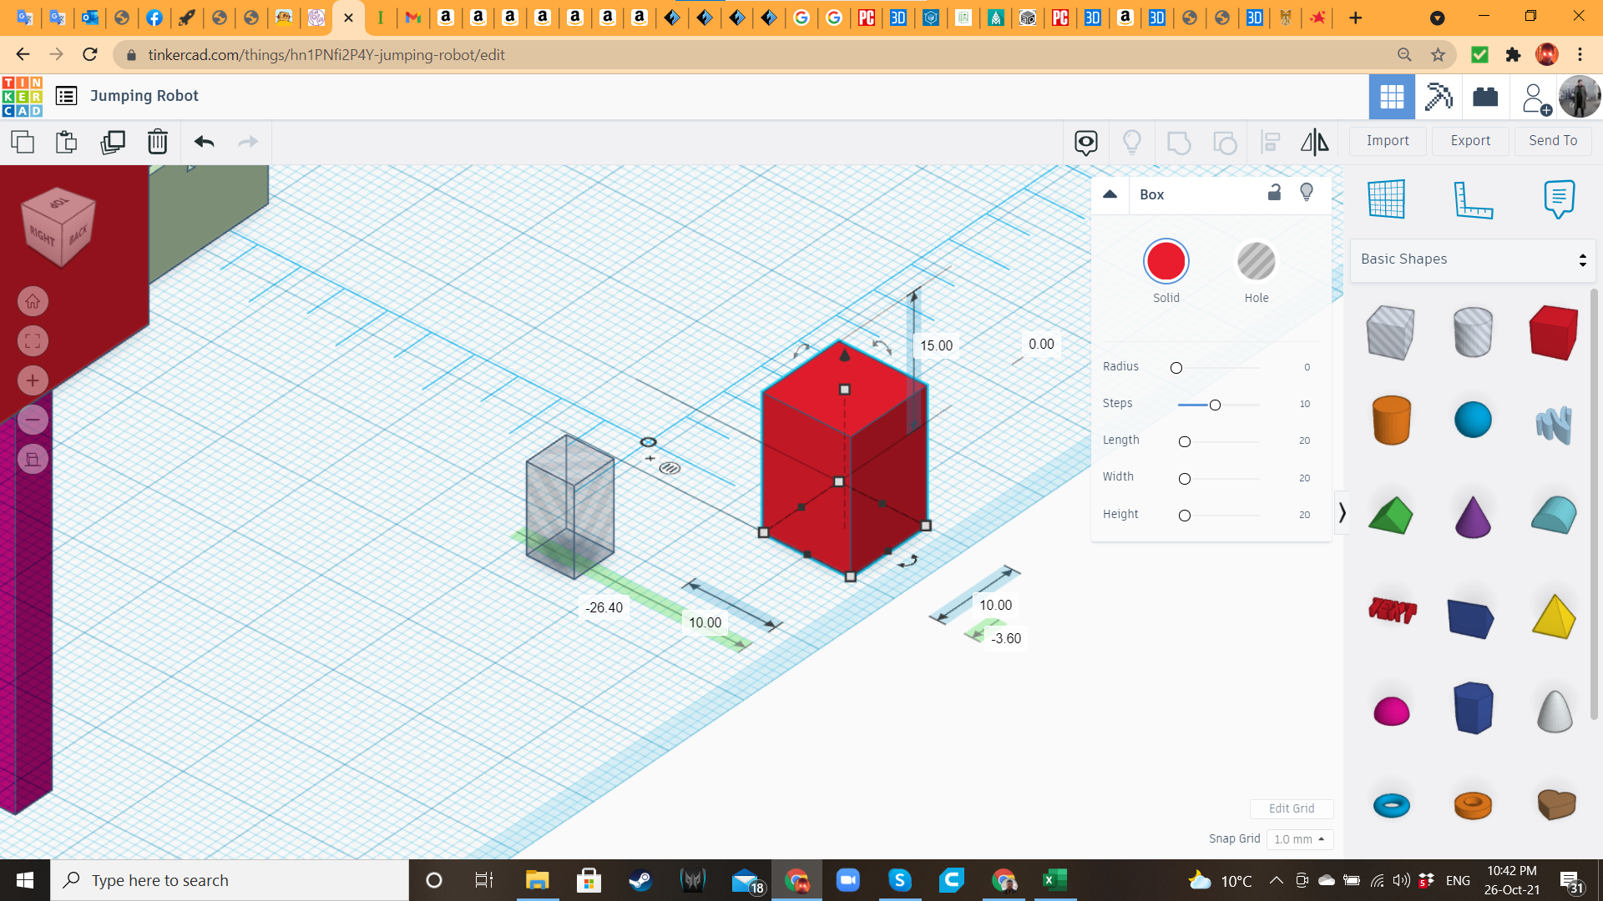Open the Basic Shapes dropdown
This screenshot has height=901, width=1603.
click(1473, 259)
